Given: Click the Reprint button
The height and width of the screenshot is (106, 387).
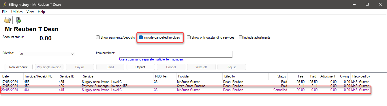Looking at the screenshot, I should point(140,67).
